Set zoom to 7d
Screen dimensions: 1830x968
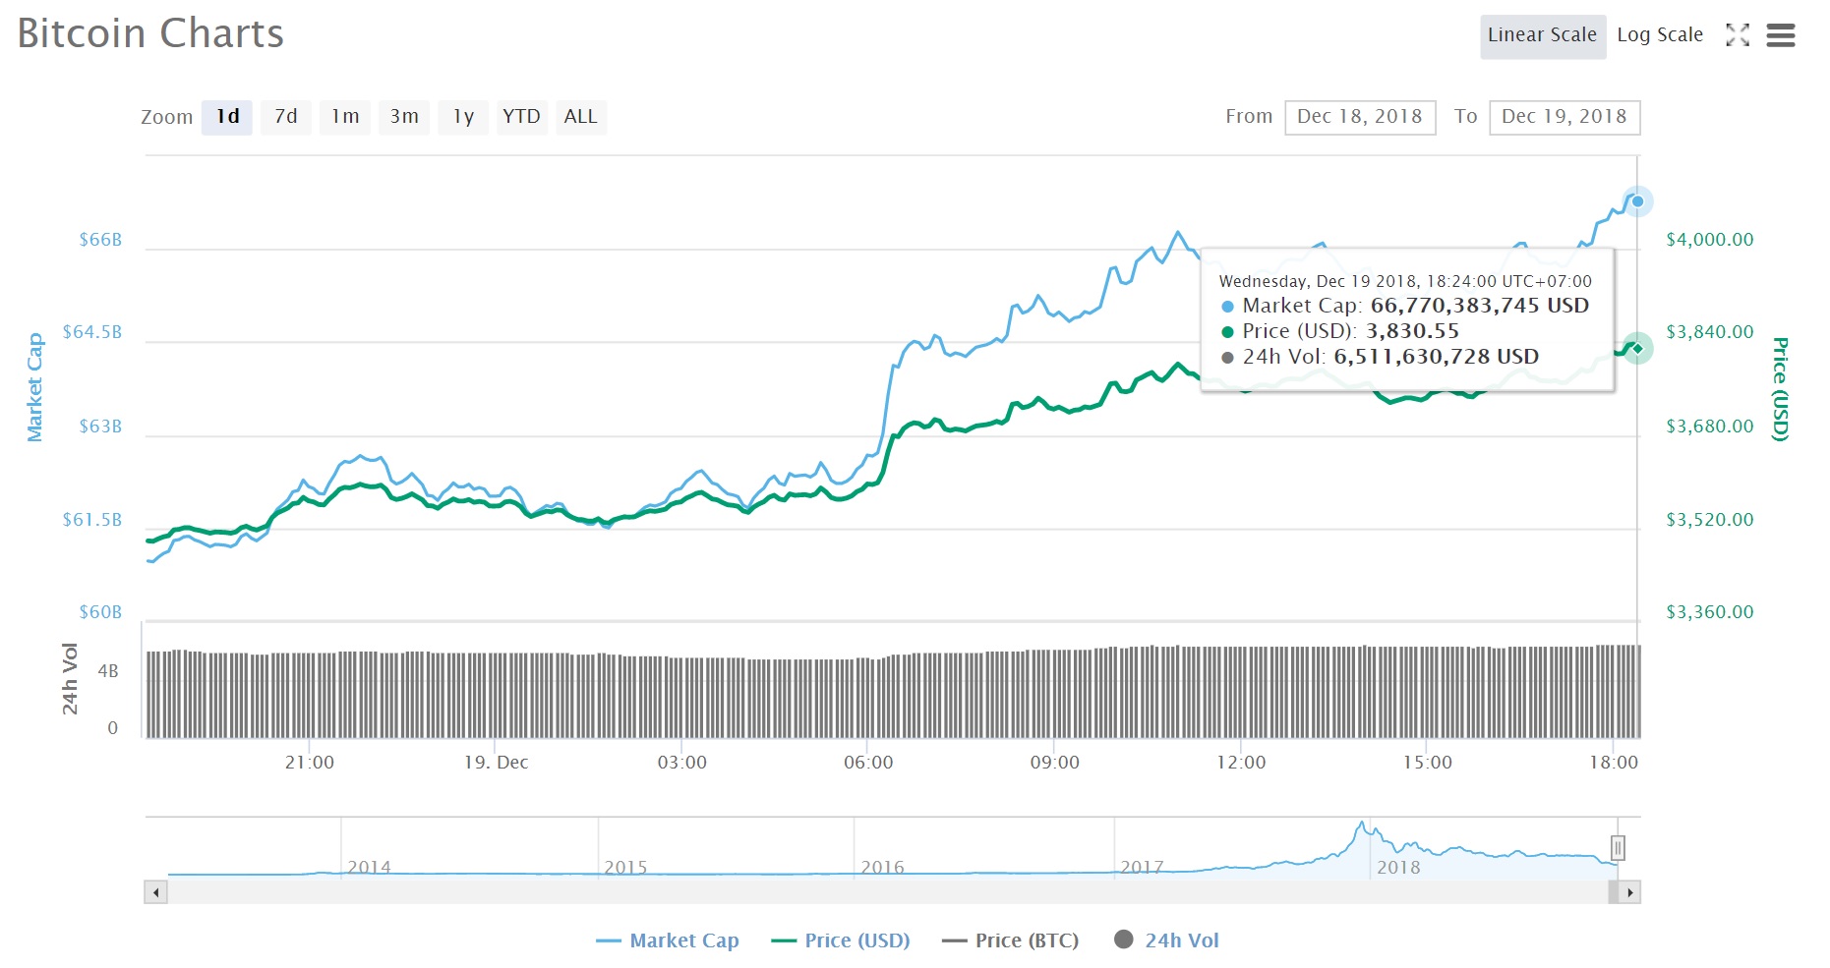point(286,117)
